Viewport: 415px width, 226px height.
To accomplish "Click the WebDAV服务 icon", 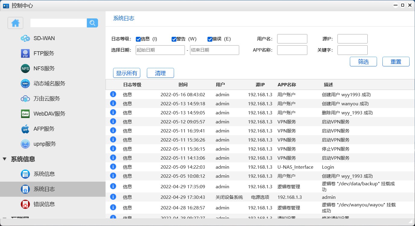I will 25,114.
